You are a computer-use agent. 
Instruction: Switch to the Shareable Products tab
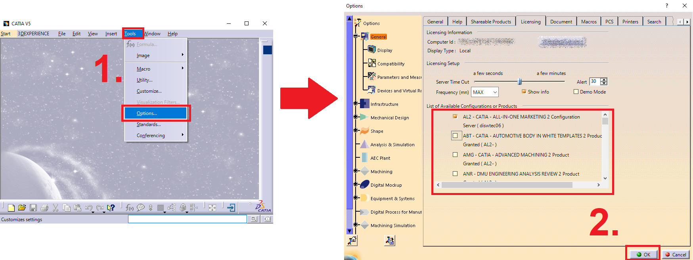click(490, 22)
